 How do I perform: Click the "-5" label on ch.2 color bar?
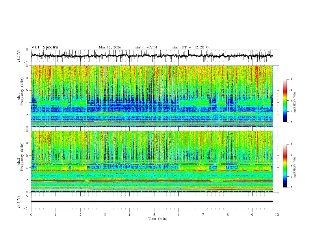[x=290, y=166]
